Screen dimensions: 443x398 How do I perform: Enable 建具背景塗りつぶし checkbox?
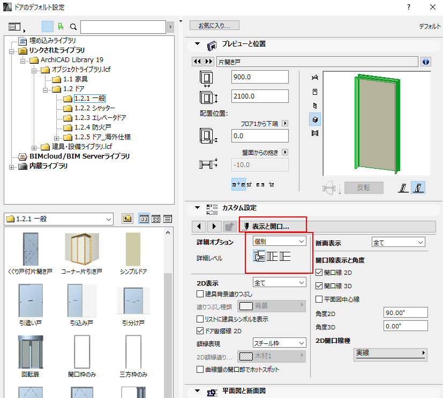click(200, 294)
